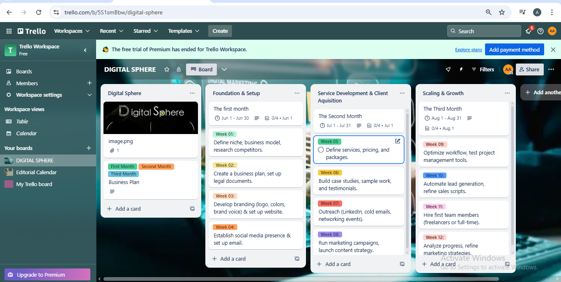
Task: Follow the Explore plans link
Action: click(469, 50)
